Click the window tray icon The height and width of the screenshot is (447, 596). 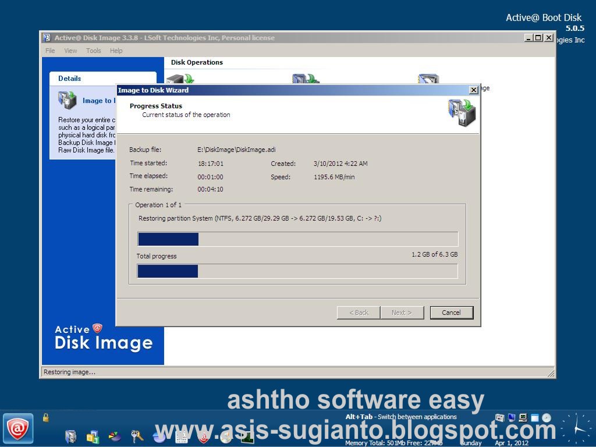click(535, 418)
